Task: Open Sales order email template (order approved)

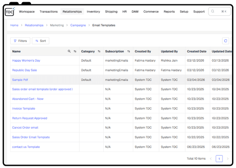Action: click(x=42, y=89)
